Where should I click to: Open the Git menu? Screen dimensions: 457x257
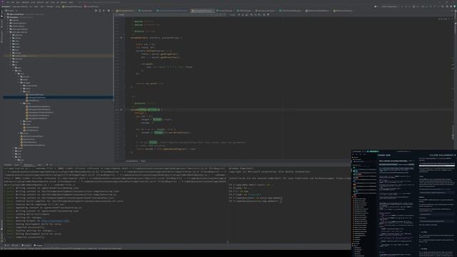(58, 2)
